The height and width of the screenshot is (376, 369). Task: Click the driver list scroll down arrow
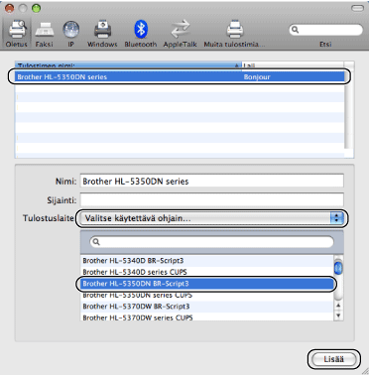(x=338, y=315)
